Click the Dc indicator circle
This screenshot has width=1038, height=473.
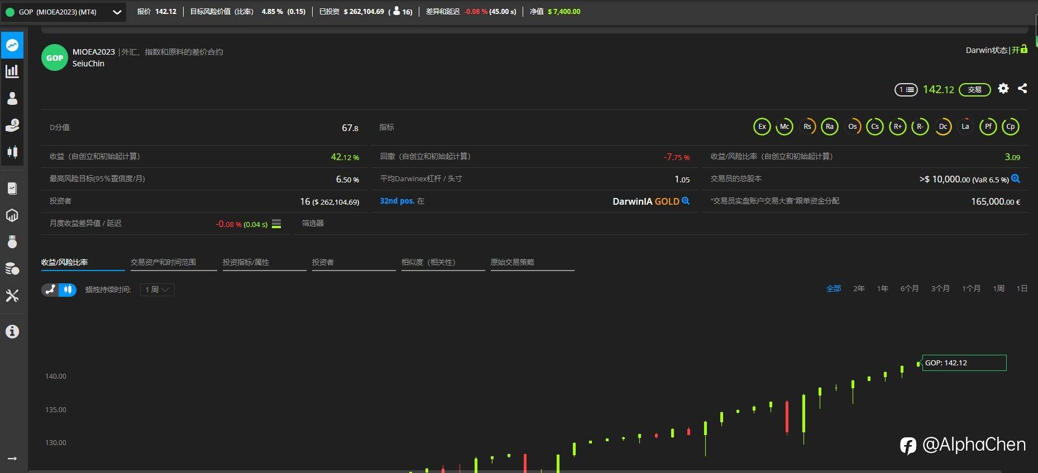[943, 127]
